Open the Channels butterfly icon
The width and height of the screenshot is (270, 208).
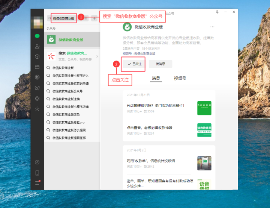click(37, 88)
